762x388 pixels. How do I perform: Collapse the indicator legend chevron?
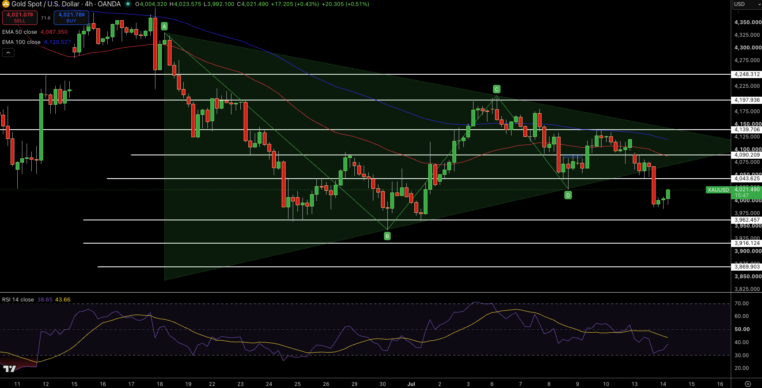8,52
